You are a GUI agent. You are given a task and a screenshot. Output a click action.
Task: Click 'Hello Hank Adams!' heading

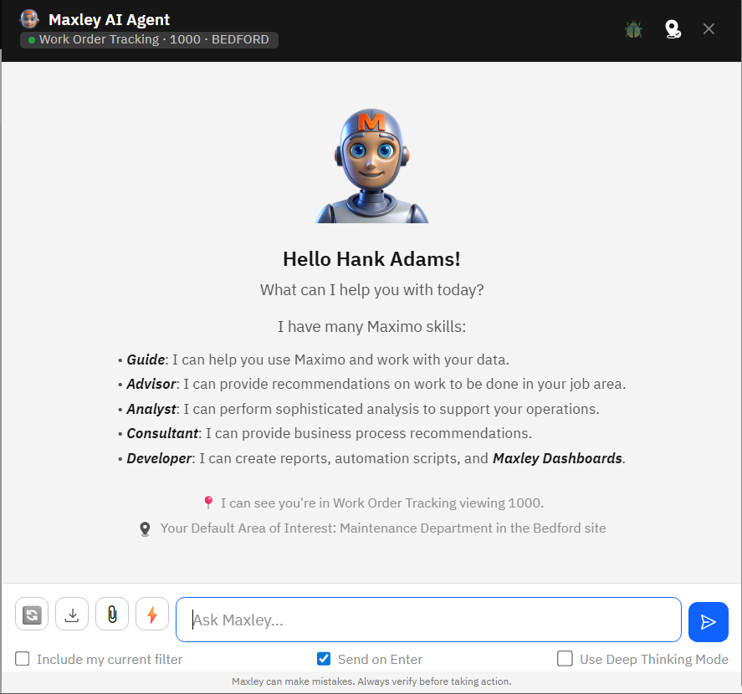click(371, 259)
